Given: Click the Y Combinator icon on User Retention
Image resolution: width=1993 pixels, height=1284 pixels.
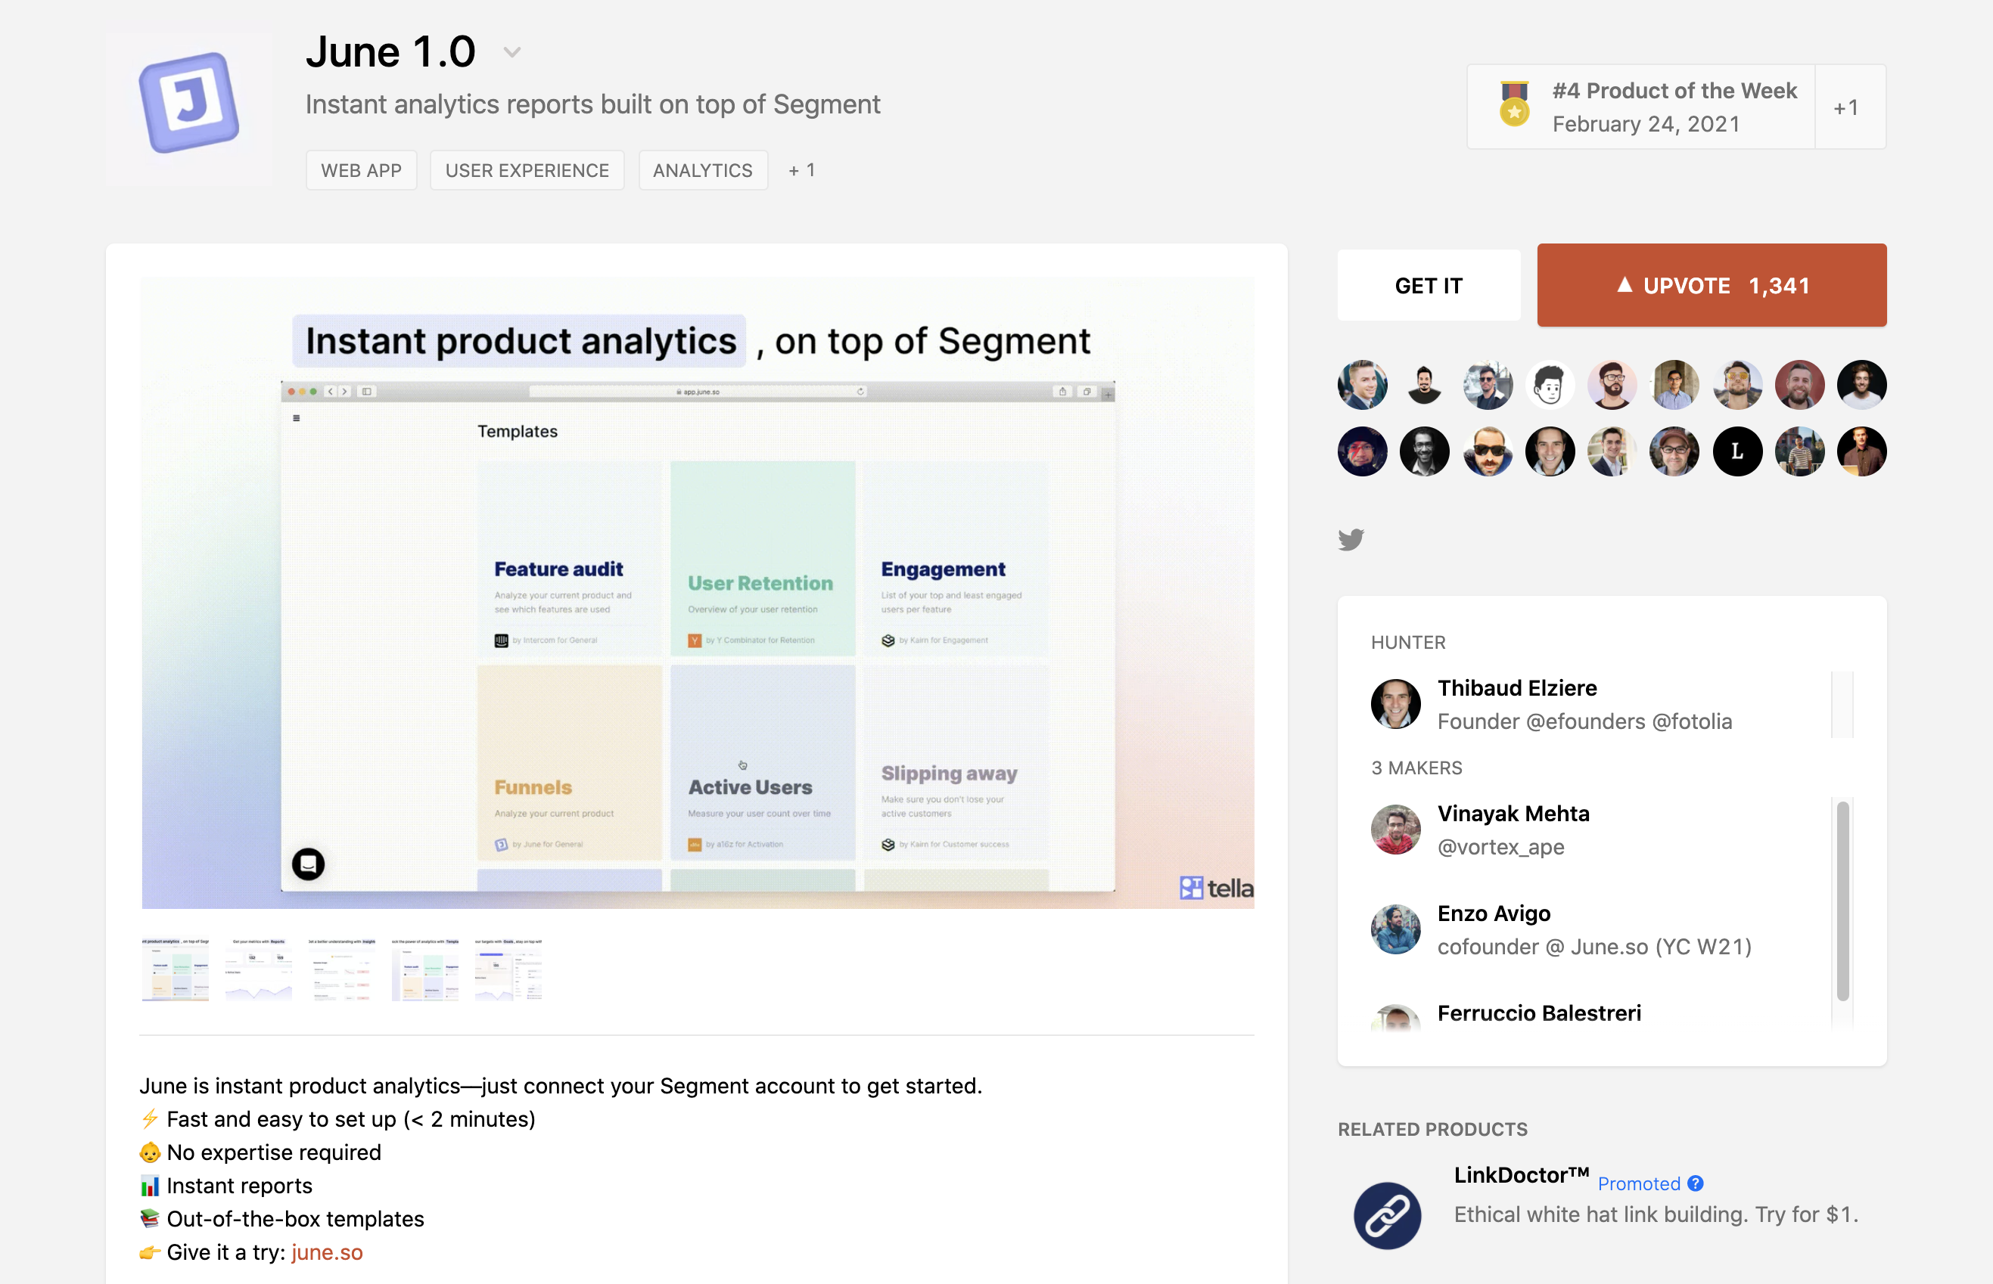Looking at the screenshot, I should pos(694,640).
